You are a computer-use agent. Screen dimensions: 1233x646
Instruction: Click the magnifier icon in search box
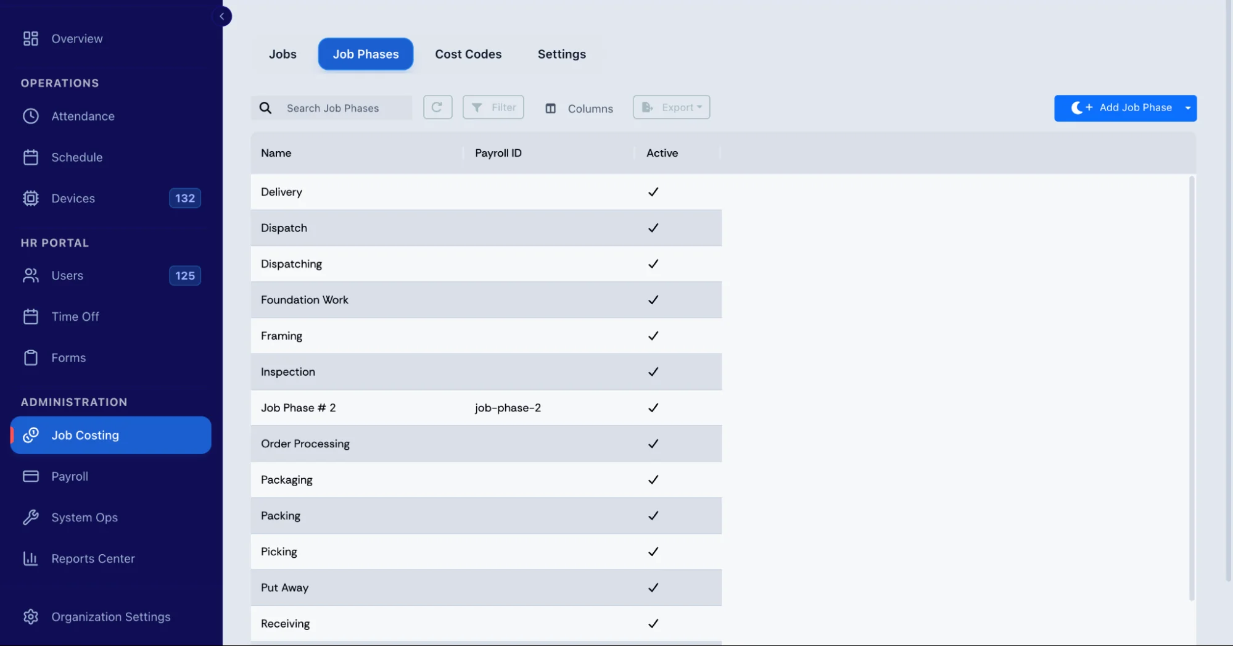pos(265,108)
